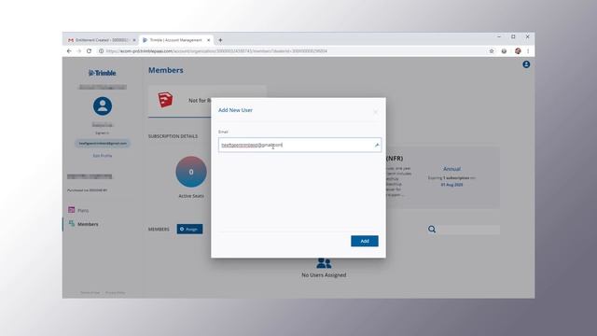Open the account icon at the page's top right

pyautogui.click(x=526, y=64)
